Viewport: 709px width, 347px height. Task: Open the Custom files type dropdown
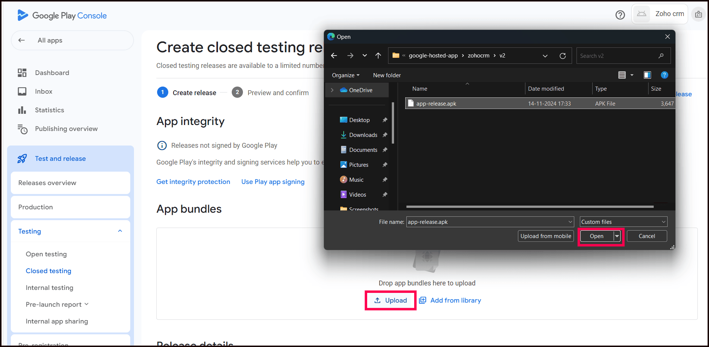[624, 222]
